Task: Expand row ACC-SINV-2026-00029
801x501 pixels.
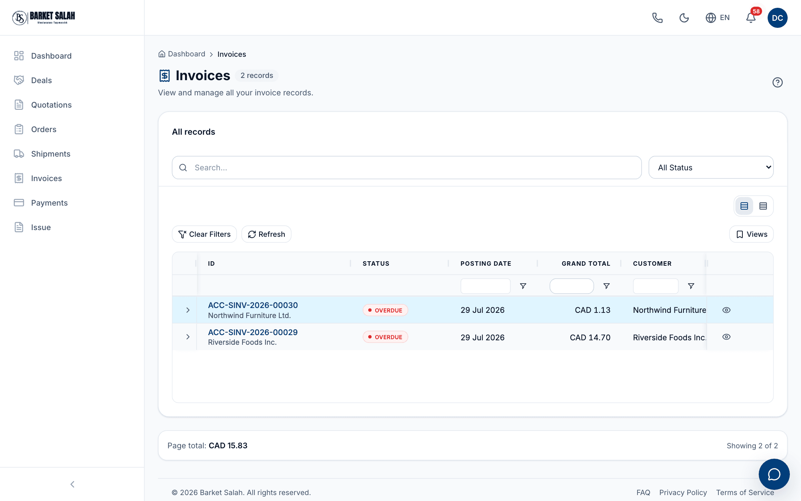Action: [x=188, y=337]
